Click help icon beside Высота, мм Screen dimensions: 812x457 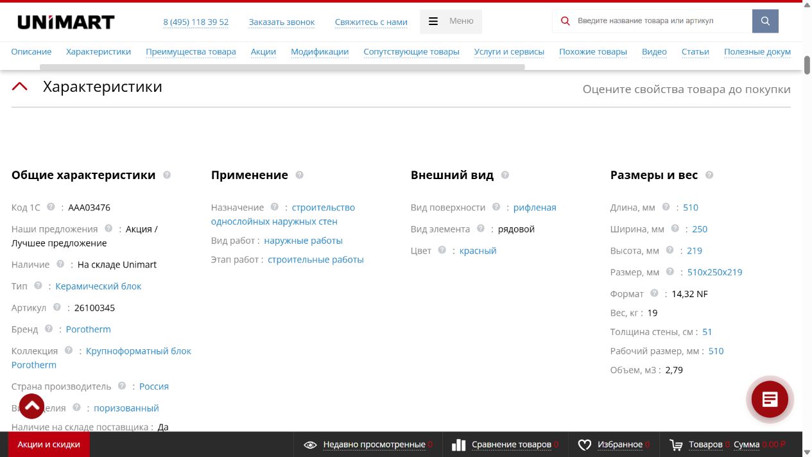click(x=670, y=250)
